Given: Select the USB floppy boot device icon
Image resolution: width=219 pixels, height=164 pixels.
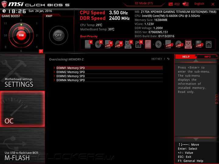Looking at the screenshot, I should tap(198, 44).
